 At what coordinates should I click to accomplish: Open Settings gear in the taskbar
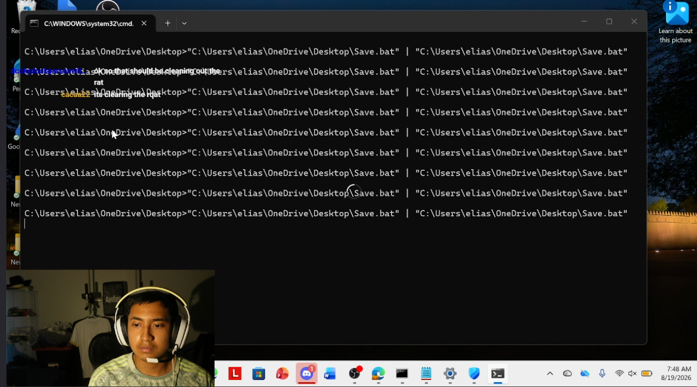click(450, 374)
